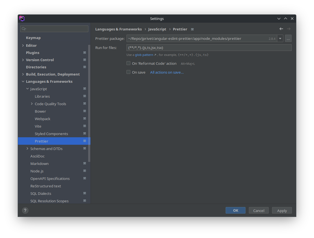The width and height of the screenshot is (314, 238).
Task: Open the Prettier package dropdown arrow
Action: tap(280, 38)
